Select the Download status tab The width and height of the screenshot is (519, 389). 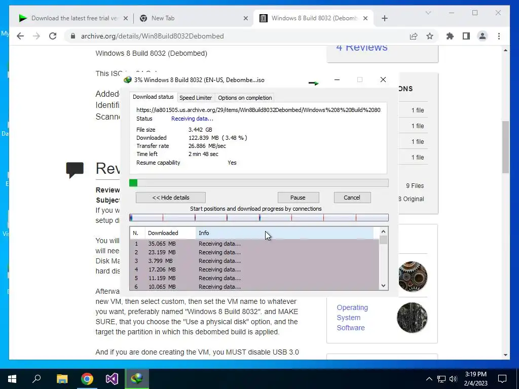tap(153, 97)
